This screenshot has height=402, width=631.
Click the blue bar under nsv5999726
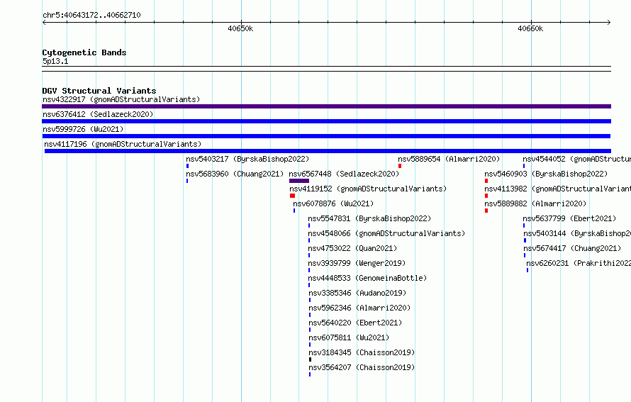click(x=326, y=136)
